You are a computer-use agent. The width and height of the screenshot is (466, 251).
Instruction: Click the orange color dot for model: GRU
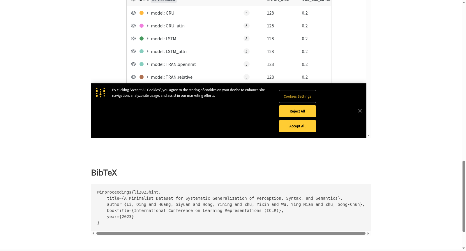[x=142, y=13]
